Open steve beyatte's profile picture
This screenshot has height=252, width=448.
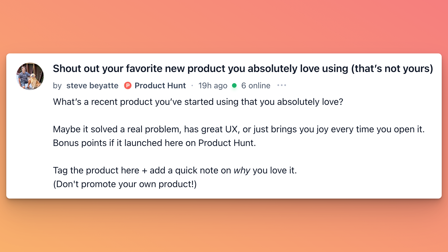click(x=30, y=76)
